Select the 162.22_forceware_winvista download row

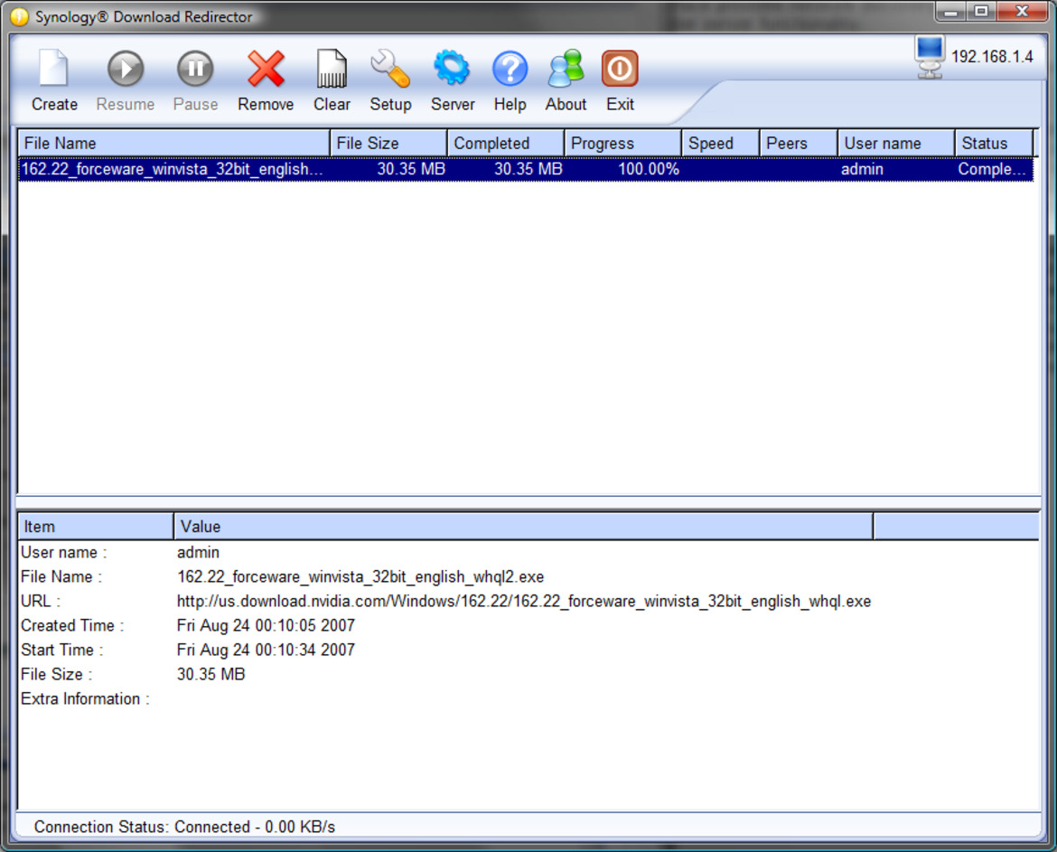(x=526, y=169)
